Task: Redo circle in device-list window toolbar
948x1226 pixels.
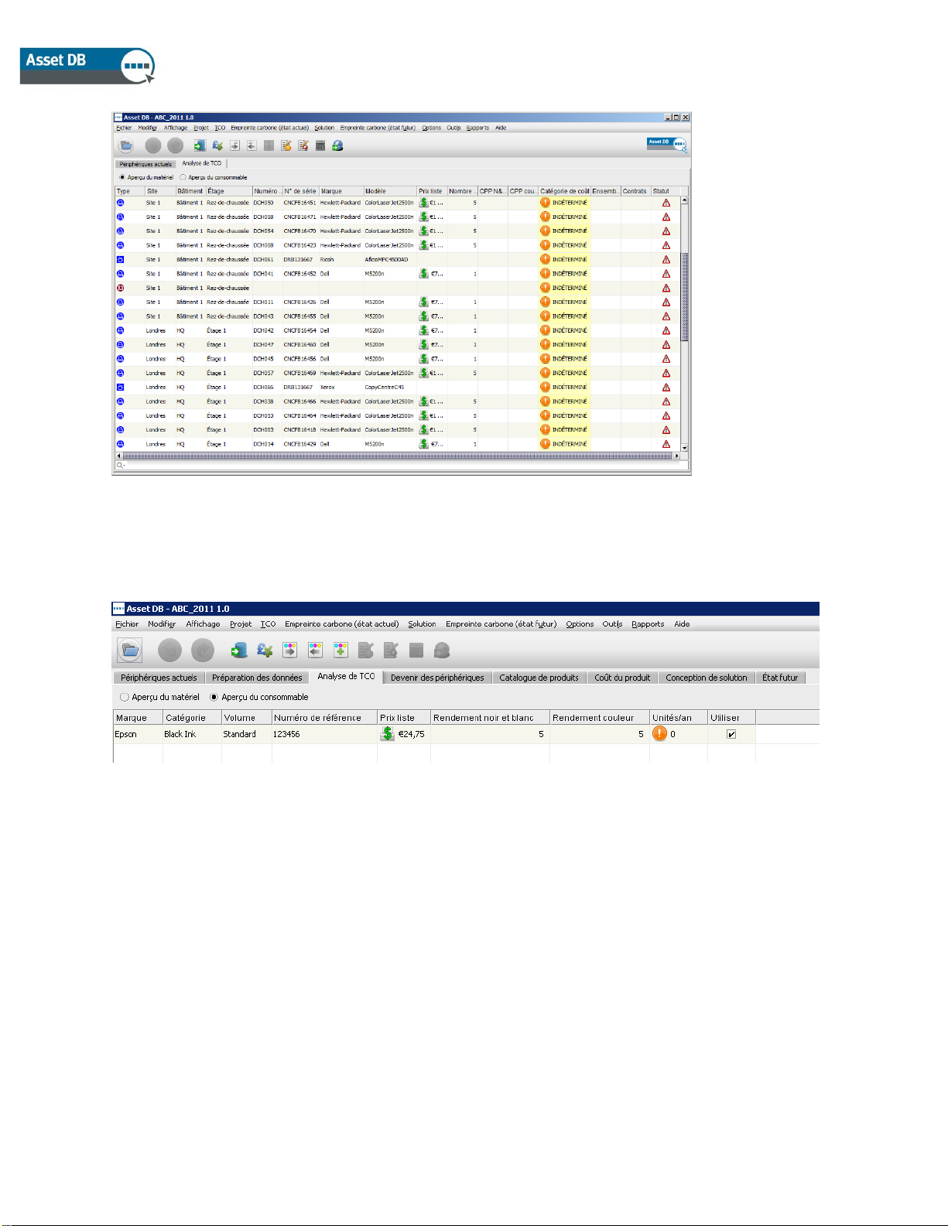Action: point(176,145)
